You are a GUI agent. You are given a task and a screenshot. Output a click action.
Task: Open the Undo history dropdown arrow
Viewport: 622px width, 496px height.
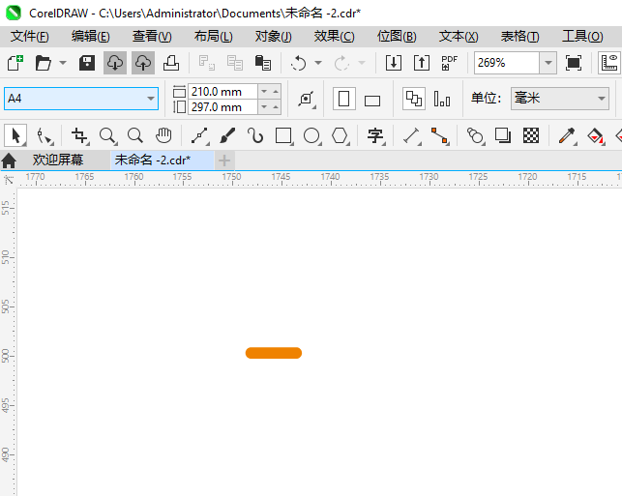tap(318, 63)
